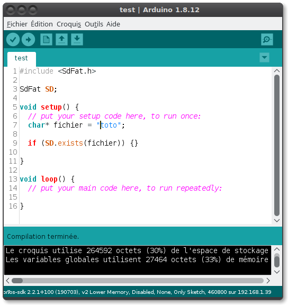Open a sketch using the up-arrow icon
This screenshot has height=305, width=288.
61,40
